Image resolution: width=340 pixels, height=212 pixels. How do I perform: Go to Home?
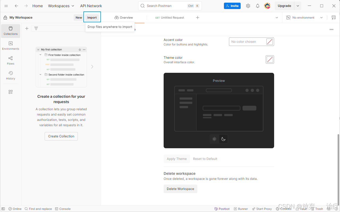point(37,6)
